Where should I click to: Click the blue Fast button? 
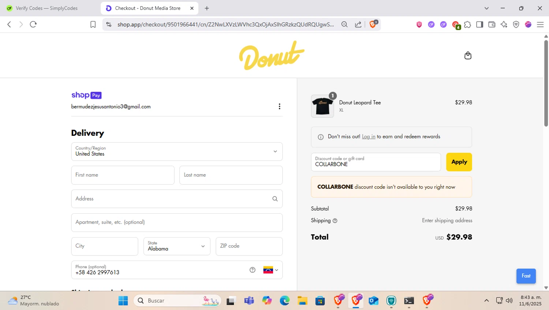click(x=526, y=276)
